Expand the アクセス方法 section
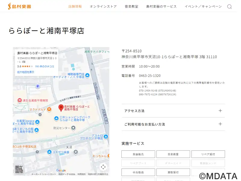 click(x=173, y=111)
